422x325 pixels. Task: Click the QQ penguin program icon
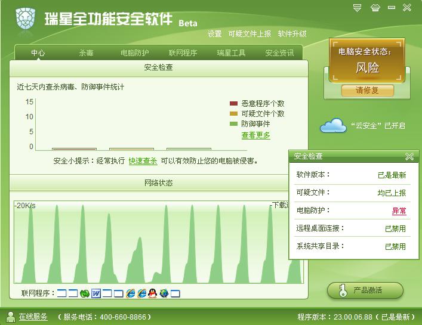click(153, 293)
